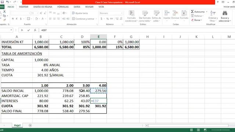
Task: Open Buscar y seleccionar binoculars
Action: coord(225,16)
